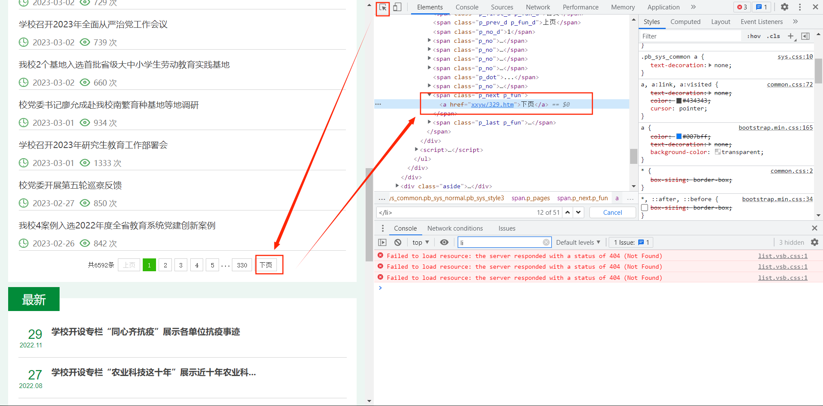
Task: Click breadcrumb left overflow ellipsis
Action: (382, 199)
